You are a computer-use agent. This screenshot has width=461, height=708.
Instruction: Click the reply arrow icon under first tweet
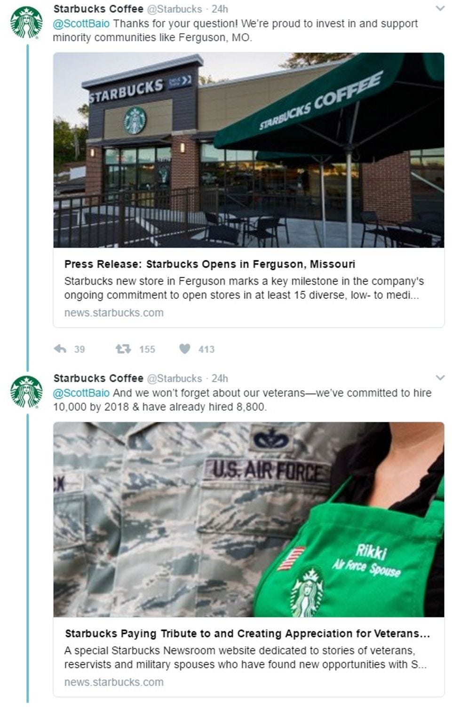(x=60, y=349)
